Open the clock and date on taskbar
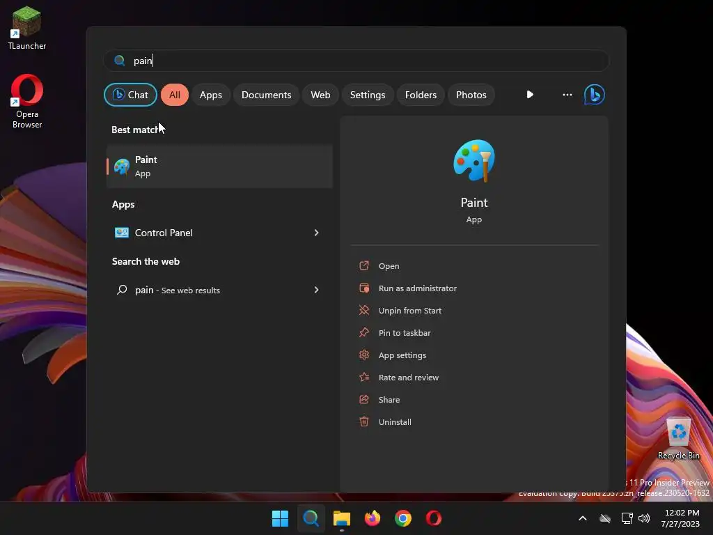Image resolution: width=713 pixels, height=535 pixels. tap(681, 518)
